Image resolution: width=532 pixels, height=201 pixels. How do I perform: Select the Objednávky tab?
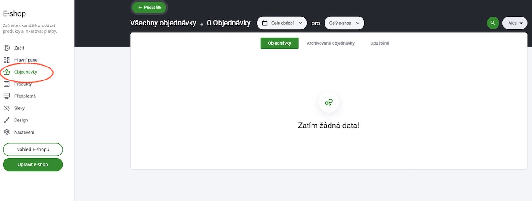[279, 43]
